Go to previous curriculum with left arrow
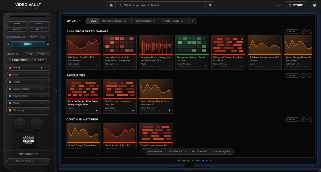The height and width of the screenshot is (172, 321). (x=8, y=44)
